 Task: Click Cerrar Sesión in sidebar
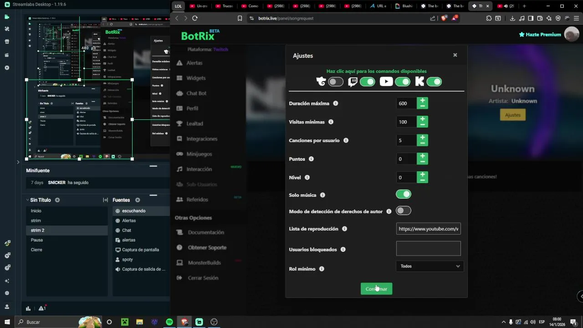tap(203, 278)
